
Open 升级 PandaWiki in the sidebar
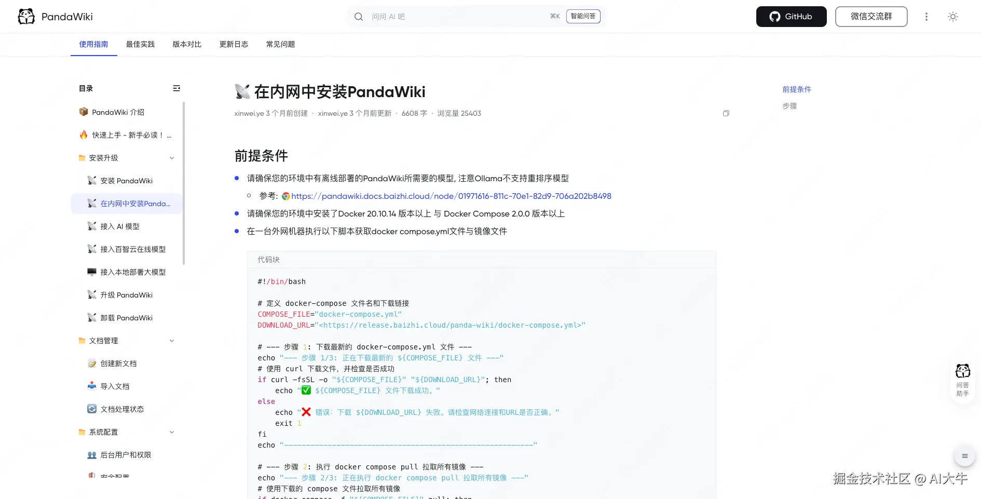[127, 295]
